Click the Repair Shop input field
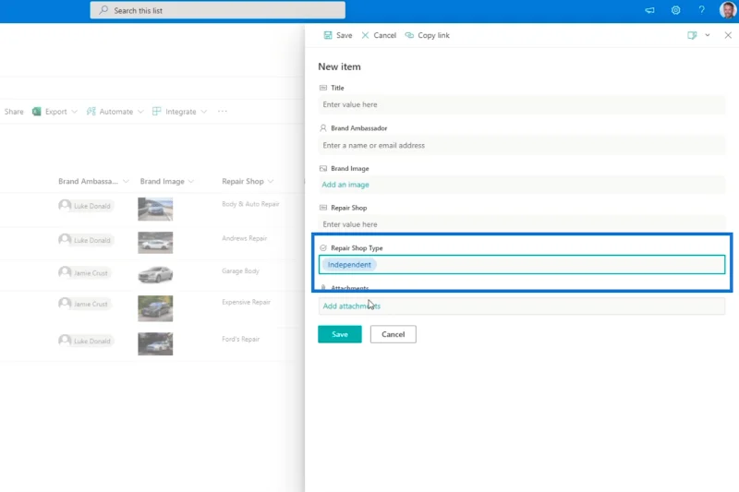 [522, 224]
